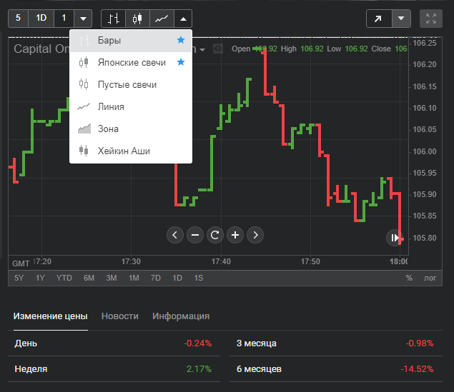Image resolution: width=454 pixels, height=392 pixels.
Task: Switch to candlestick chart icon in toolbar
Action: coord(137,18)
